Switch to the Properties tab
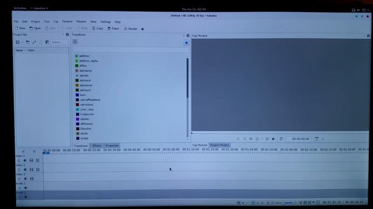 point(112,146)
